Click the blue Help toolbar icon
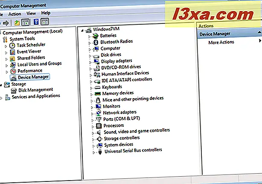 36,22
